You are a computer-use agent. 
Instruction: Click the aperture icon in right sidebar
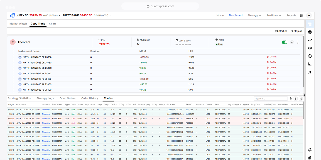[310, 32]
